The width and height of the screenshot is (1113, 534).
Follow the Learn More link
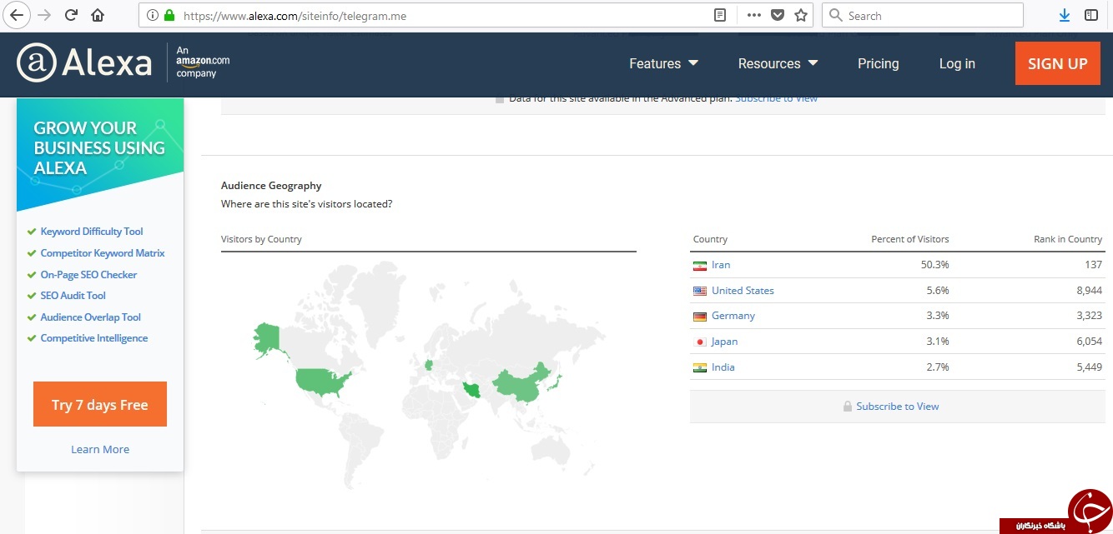100,449
